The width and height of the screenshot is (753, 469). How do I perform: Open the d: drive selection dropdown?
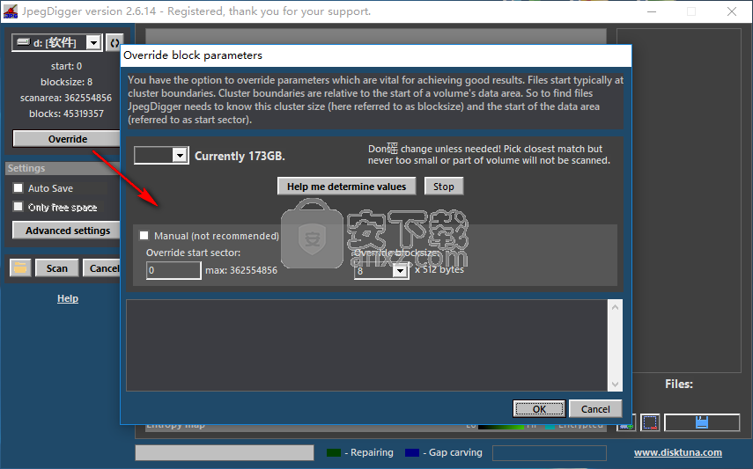tap(93, 43)
